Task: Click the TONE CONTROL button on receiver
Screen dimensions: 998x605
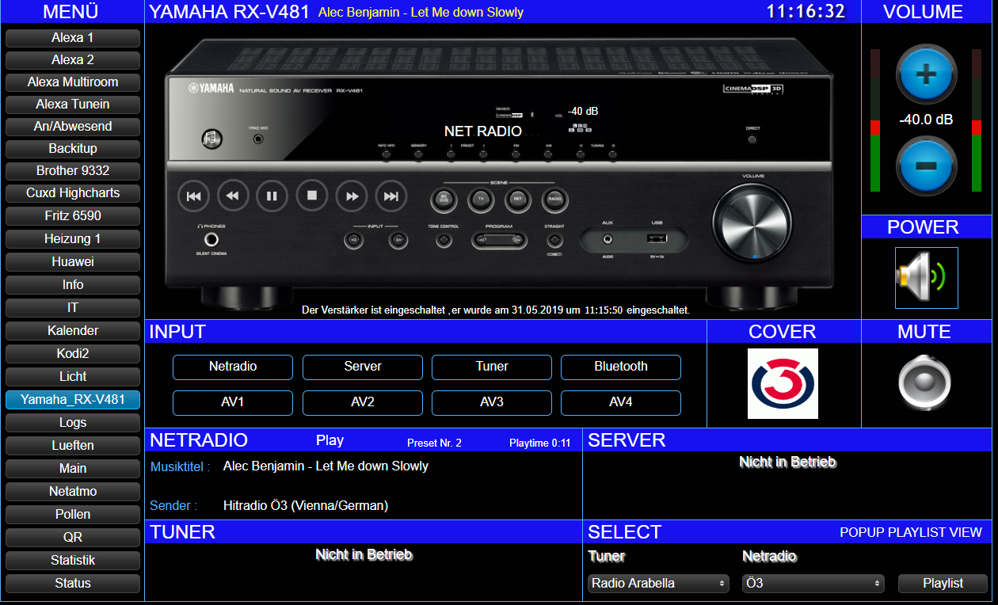Action: (444, 239)
